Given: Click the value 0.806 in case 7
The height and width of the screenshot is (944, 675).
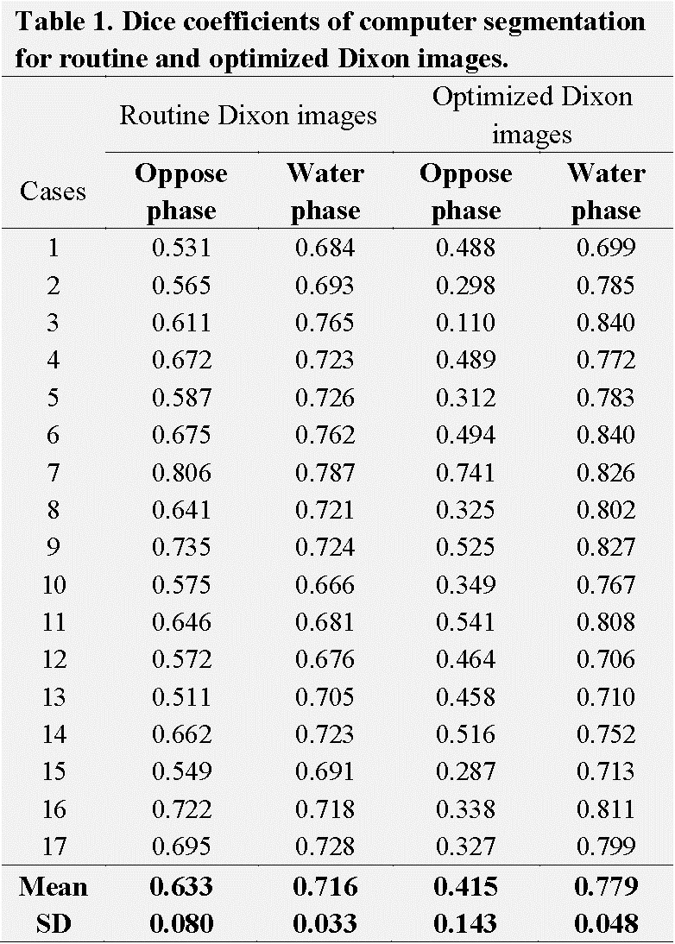Looking at the screenshot, I should click(181, 473).
